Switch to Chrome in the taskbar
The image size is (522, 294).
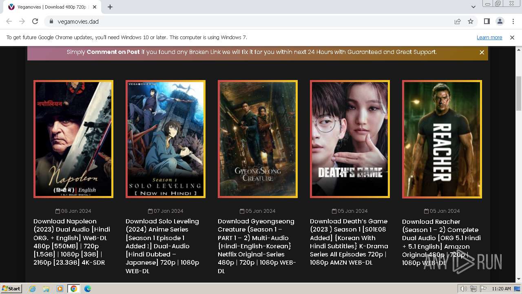coord(74,289)
